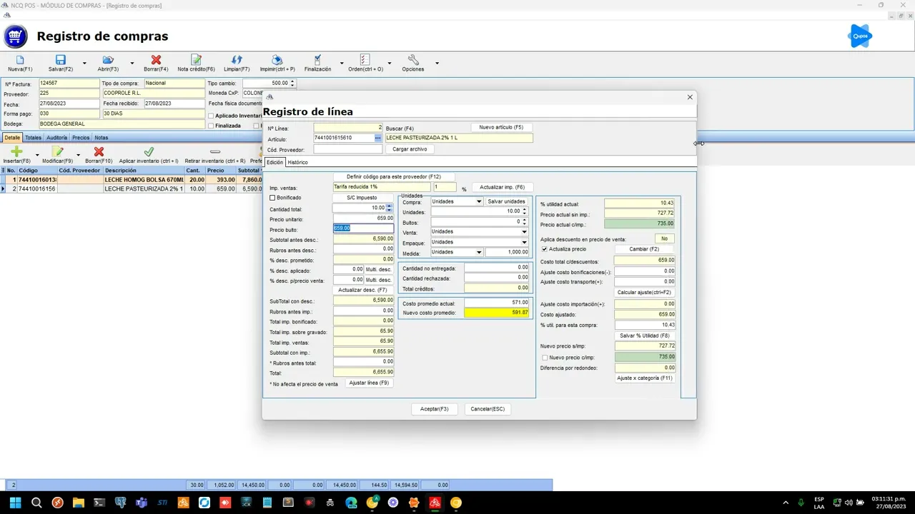Click the Opciones wrench icon
The image size is (915, 514).
pyautogui.click(x=413, y=60)
